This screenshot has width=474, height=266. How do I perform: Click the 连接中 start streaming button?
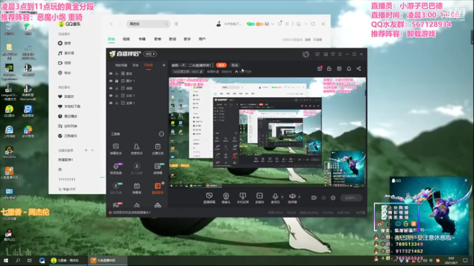[x=351, y=198]
